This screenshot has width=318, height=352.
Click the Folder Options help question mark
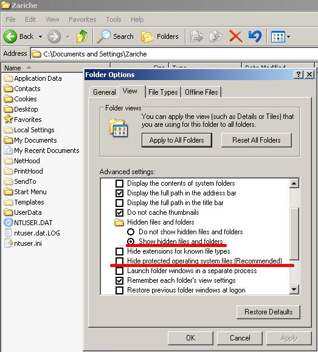[299, 74]
